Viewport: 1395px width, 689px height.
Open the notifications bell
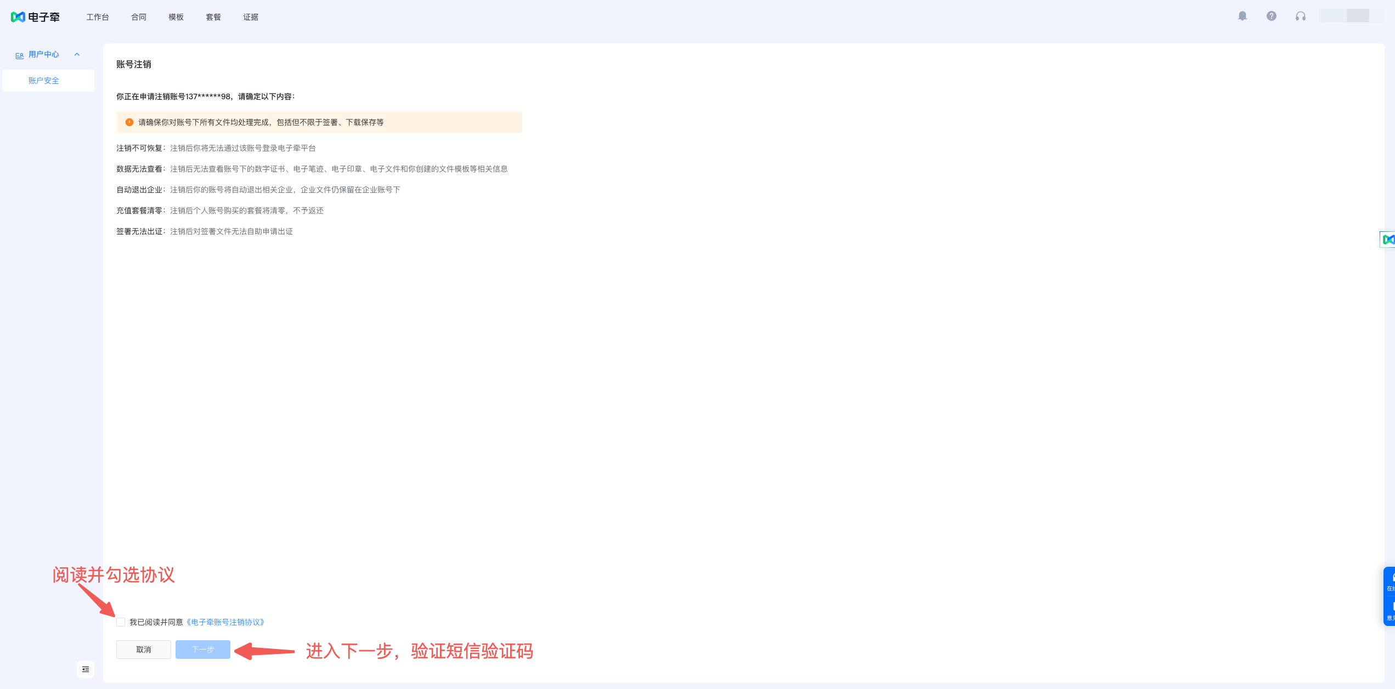point(1242,16)
